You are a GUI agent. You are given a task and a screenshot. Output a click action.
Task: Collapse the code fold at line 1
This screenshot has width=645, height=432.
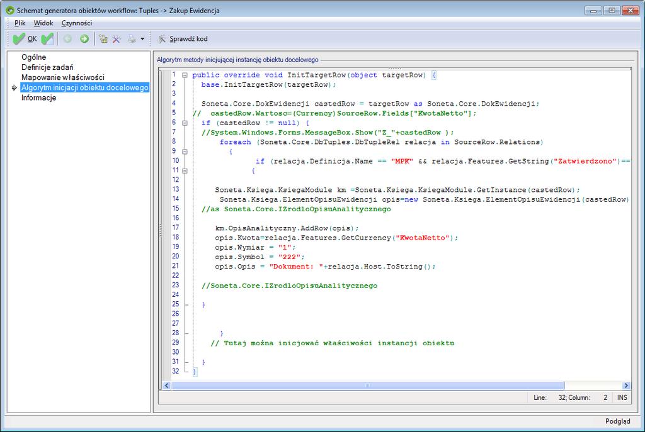(x=185, y=75)
